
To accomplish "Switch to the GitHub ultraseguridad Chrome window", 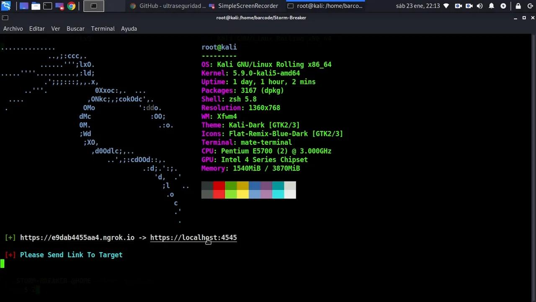I will pyautogui.click(x=168, y=6).
